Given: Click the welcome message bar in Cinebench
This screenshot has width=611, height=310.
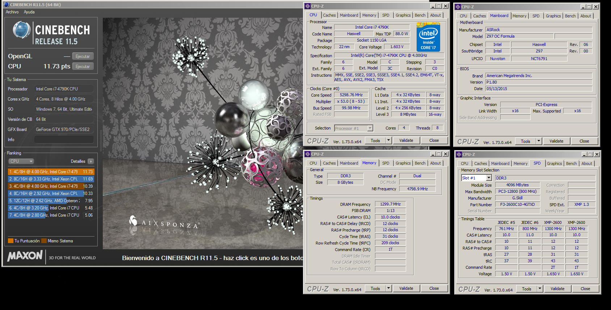Looking at the screenshot, I should pos(212,258).
